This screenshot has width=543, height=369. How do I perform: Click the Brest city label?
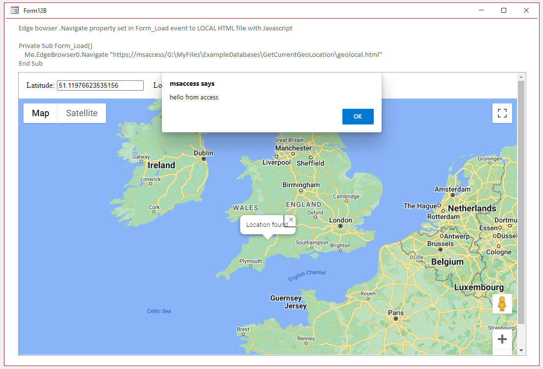point(243,329)
